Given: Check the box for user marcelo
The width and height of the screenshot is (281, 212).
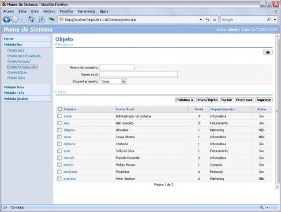Looking at the screenshot, I should 60,158.
